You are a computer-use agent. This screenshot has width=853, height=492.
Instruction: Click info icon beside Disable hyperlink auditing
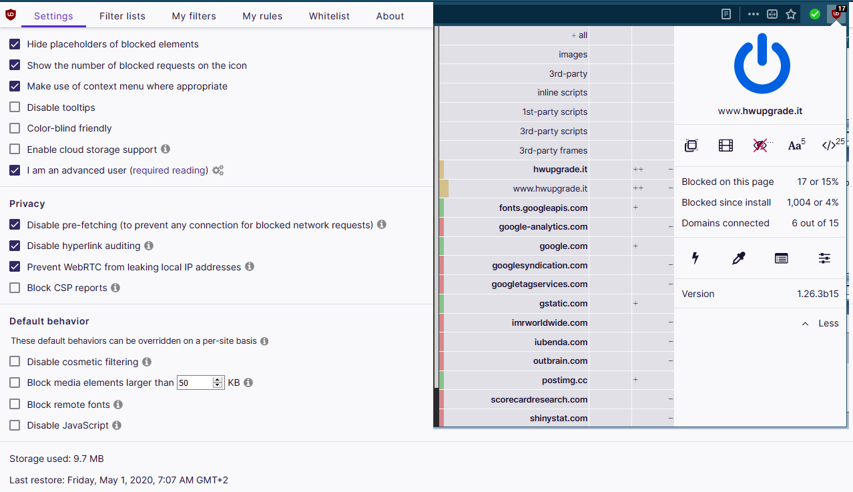click(149, 246)
